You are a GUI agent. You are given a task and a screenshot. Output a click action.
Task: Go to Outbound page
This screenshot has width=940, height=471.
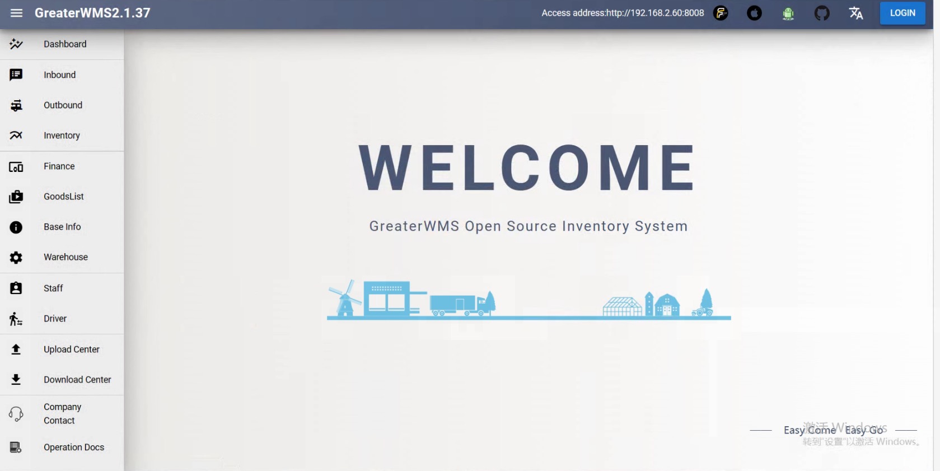(62, 105)
